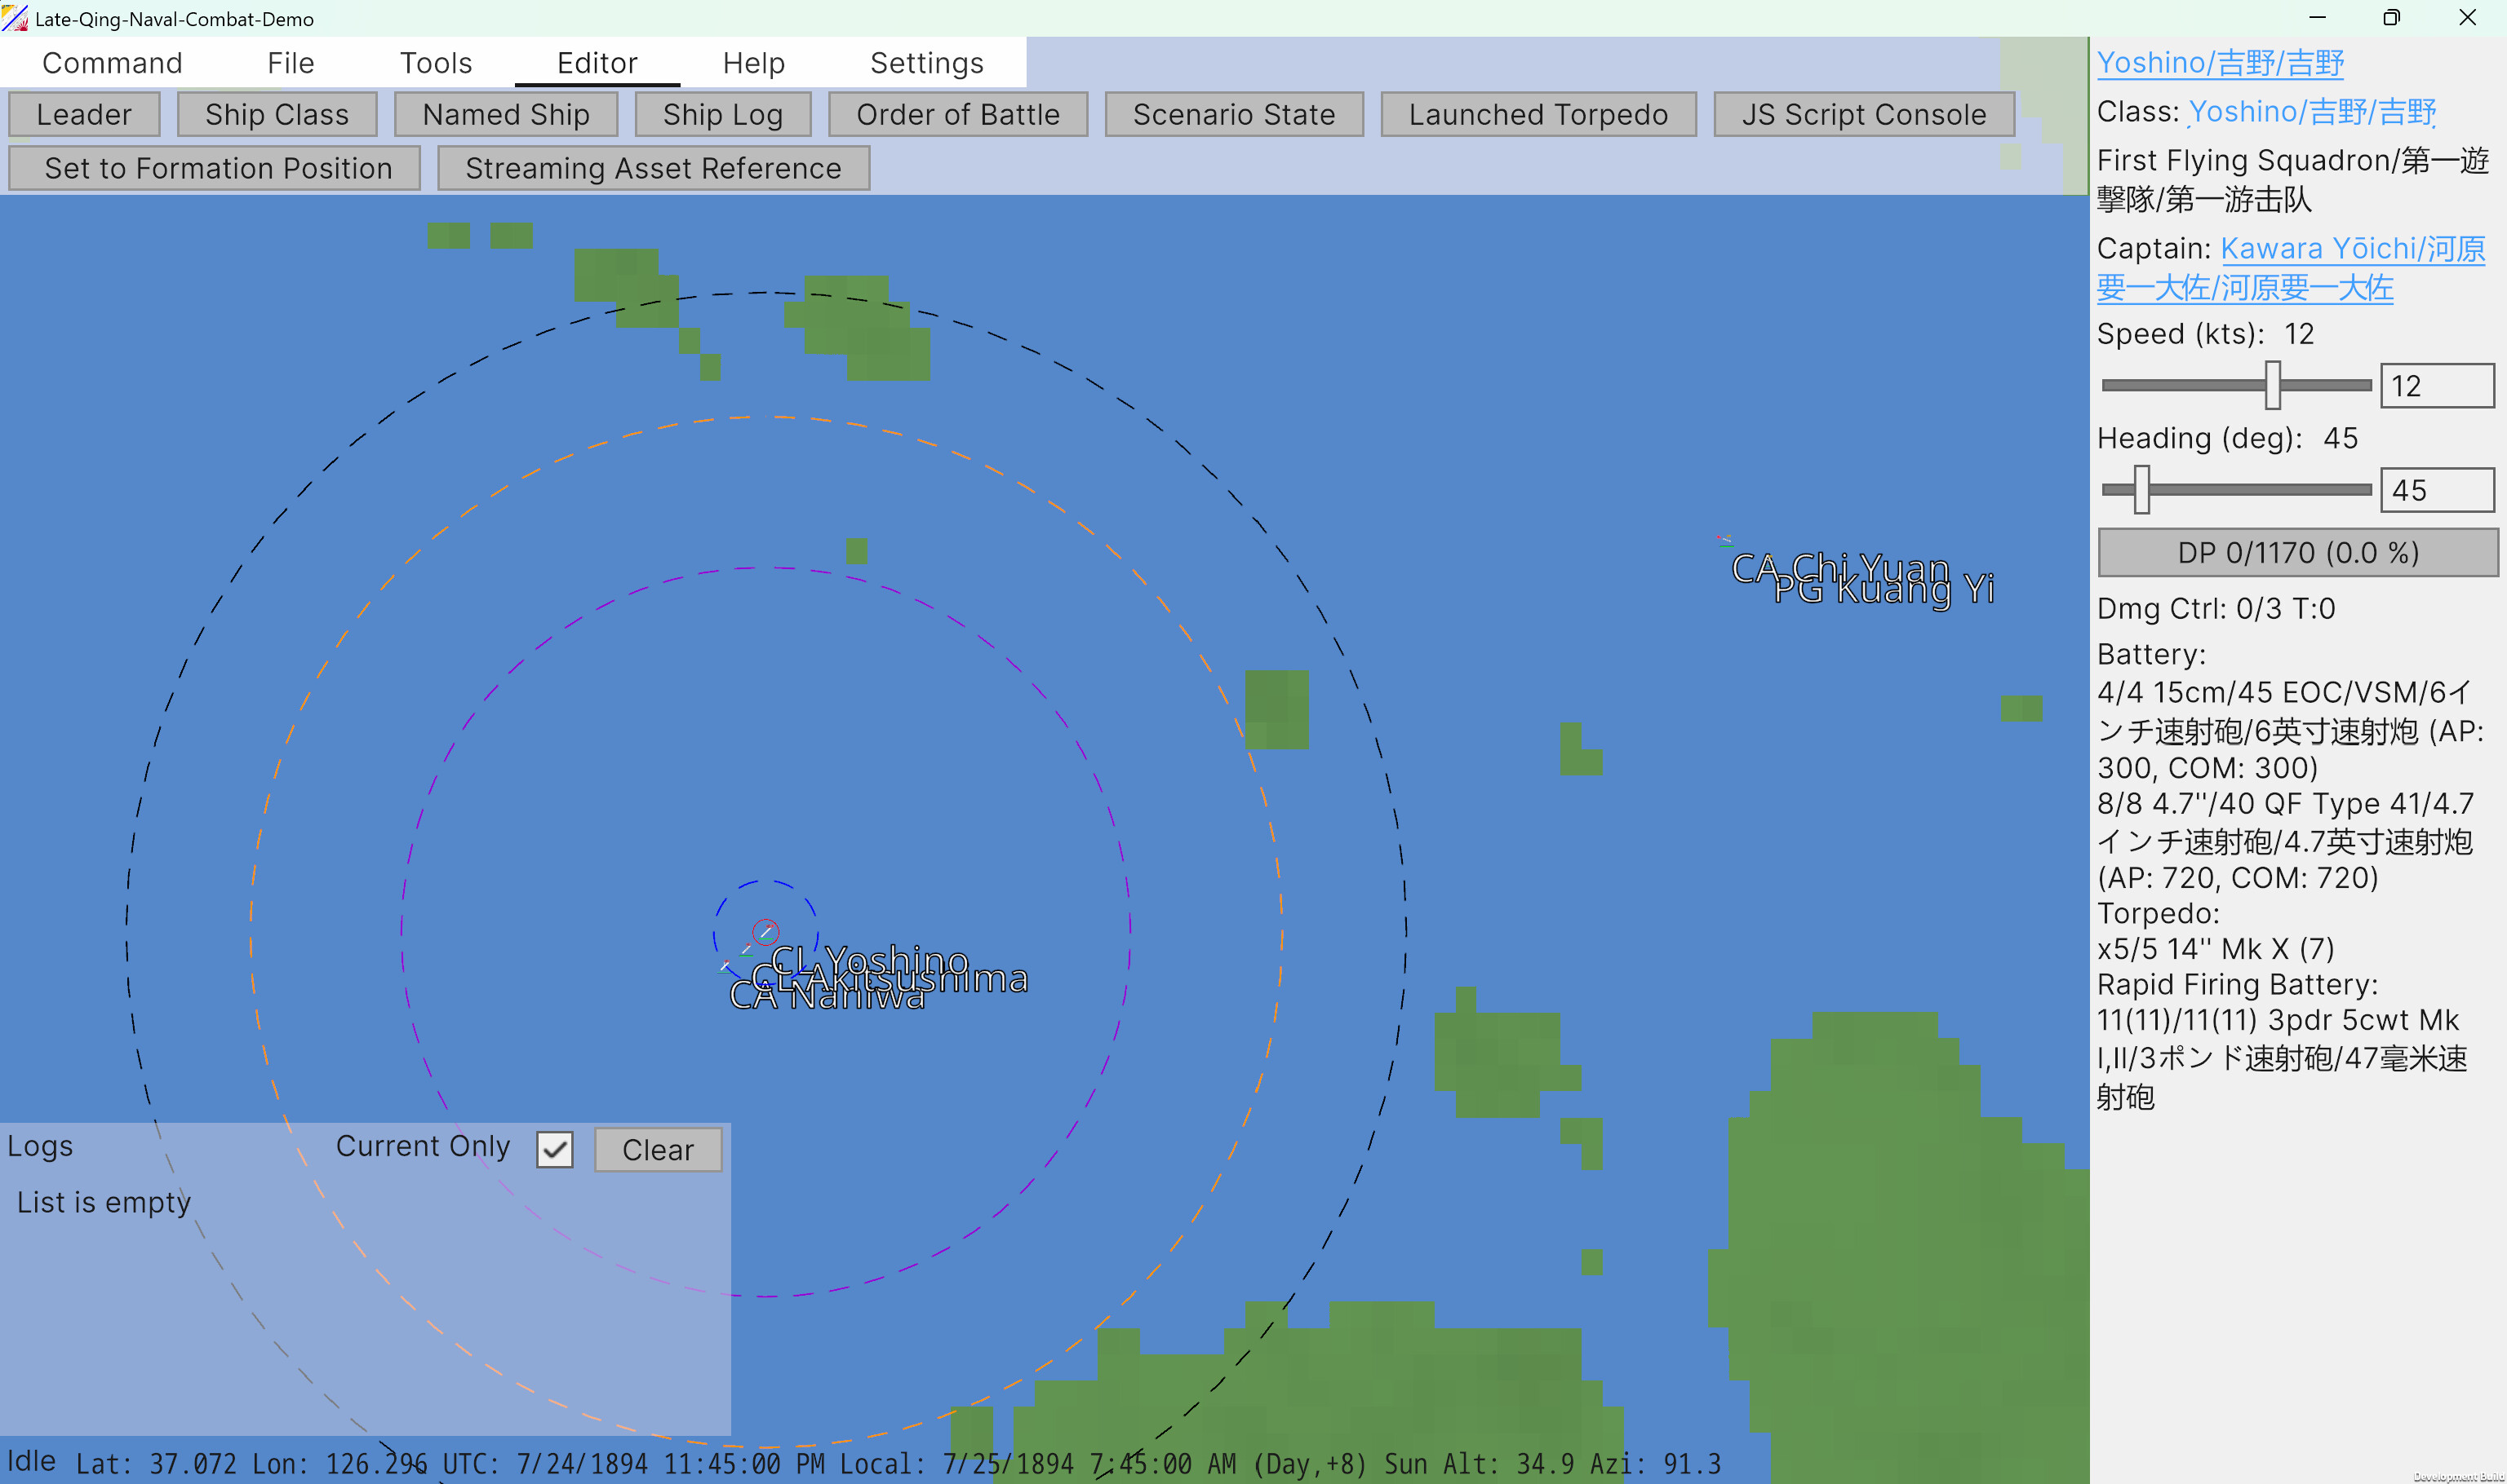Open the Streaming Asset Reference
Screen dimensions: 2507x1484
[x=653, y=167]
